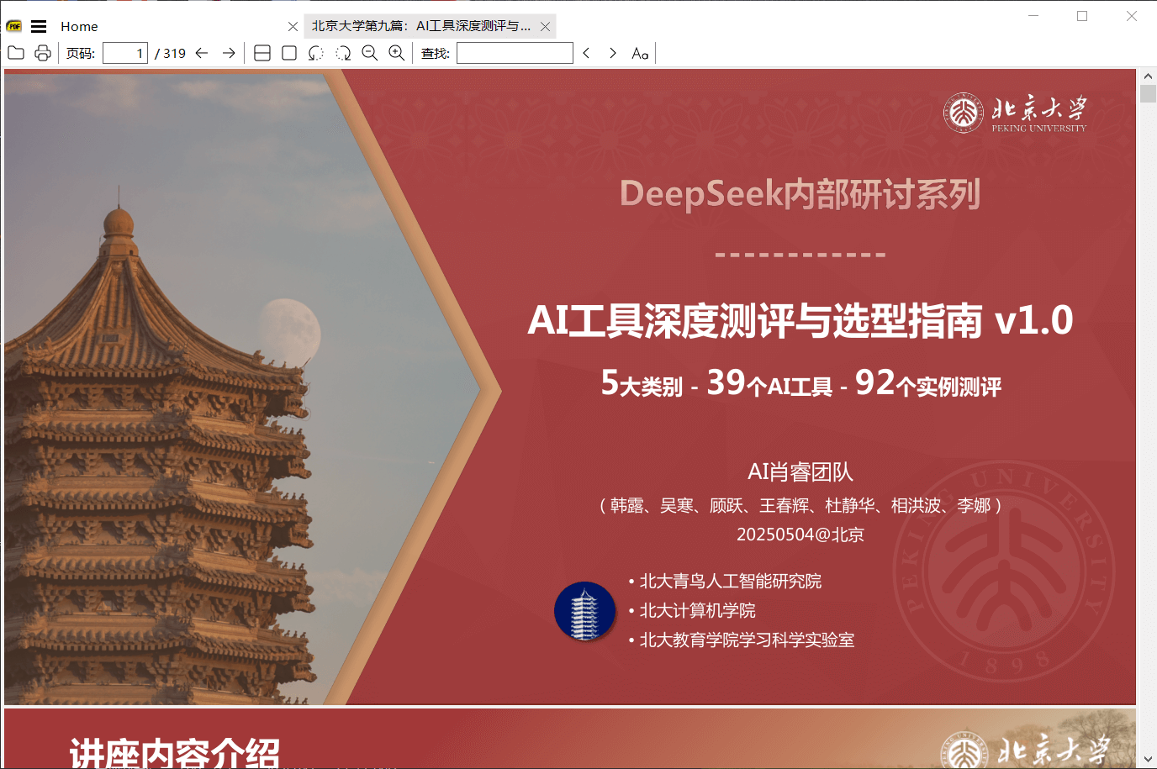Click the 20250504@北京 date text

800,535
